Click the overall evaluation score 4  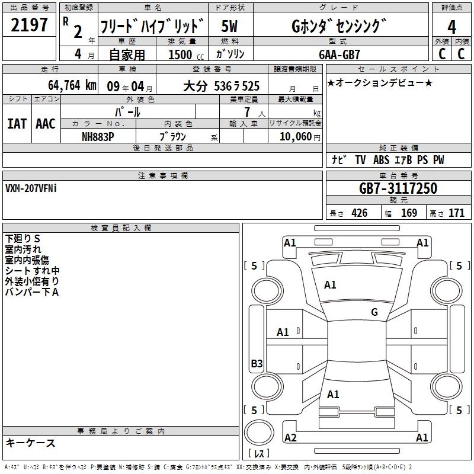tap(451, 26)
